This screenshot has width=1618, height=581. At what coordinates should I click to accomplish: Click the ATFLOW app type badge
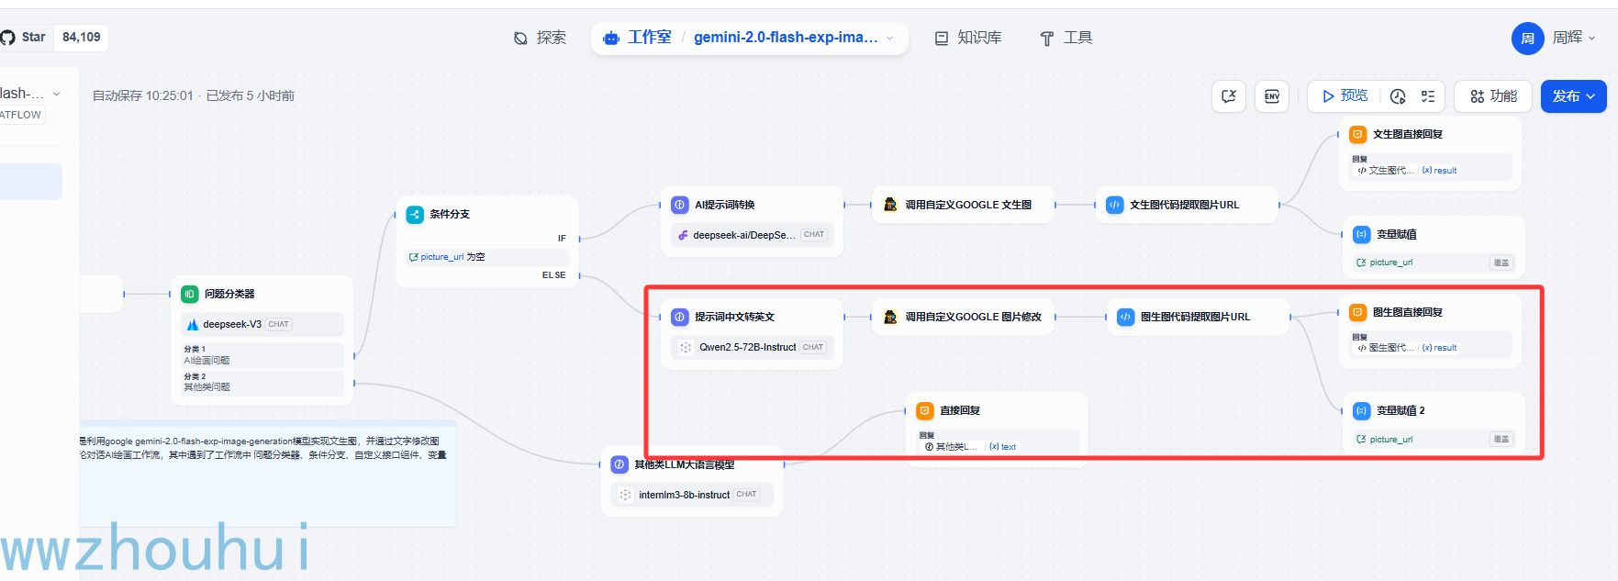pyautogui.click(x=21, y=115)
